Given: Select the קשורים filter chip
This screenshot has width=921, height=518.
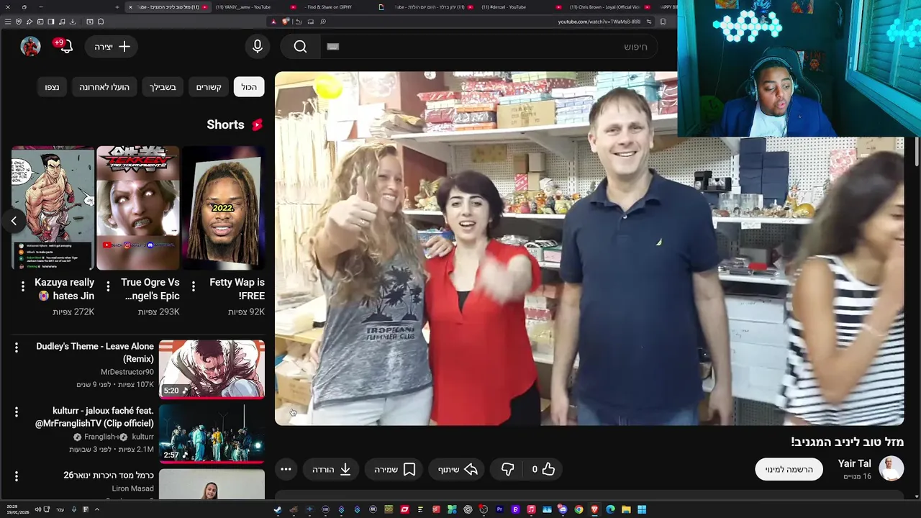Looking at the screenshot, I should tap(209, 87).
